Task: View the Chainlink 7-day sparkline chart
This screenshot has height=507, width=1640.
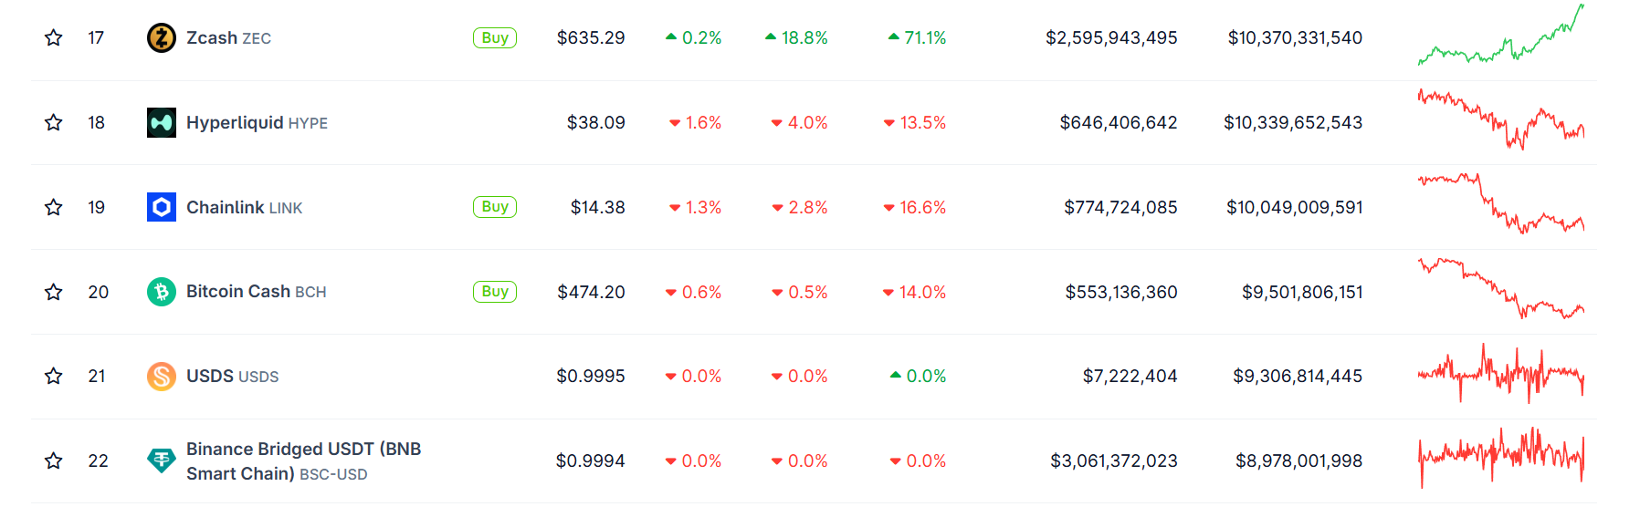Action: (x=1500, y=205)
